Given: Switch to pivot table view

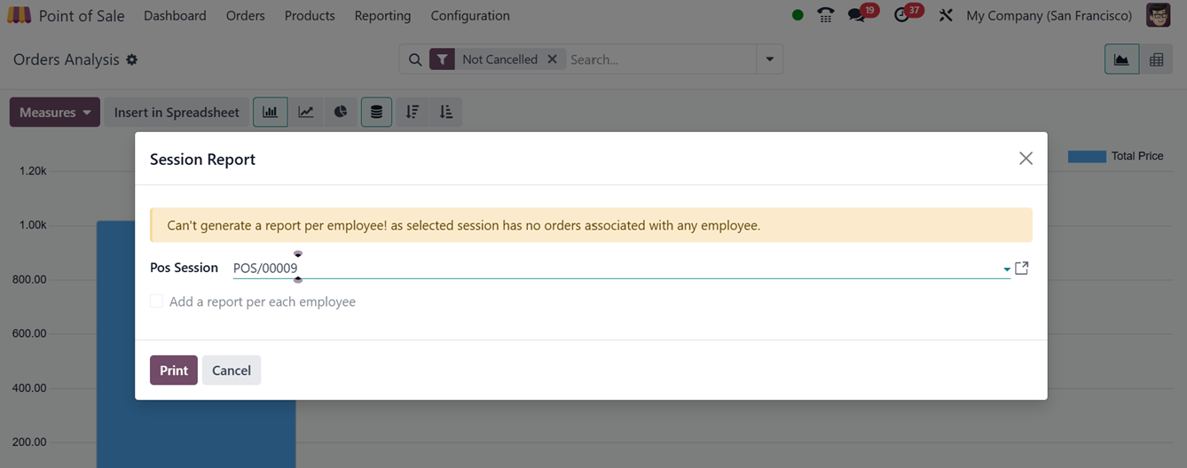Looking at the screenshot, I should (x=1156, y=59).
